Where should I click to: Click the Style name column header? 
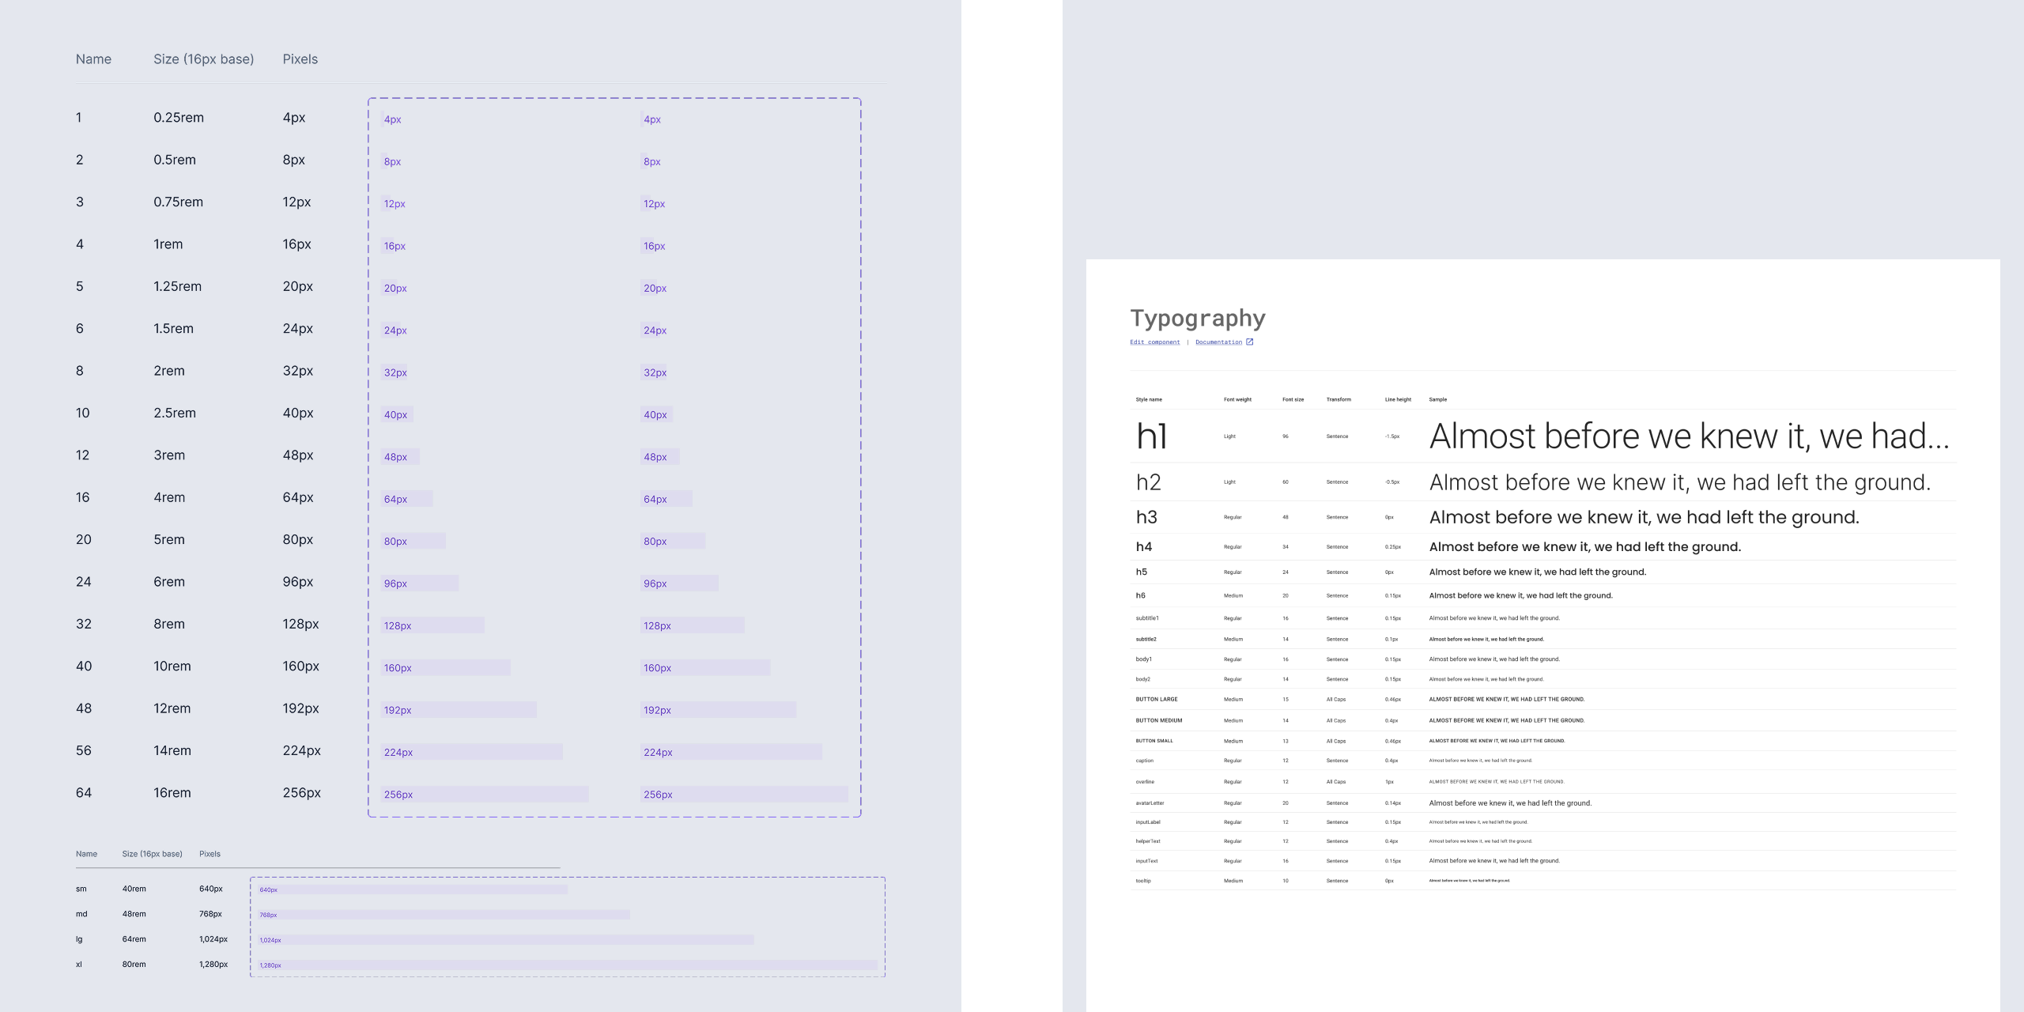click(1149, 399)
